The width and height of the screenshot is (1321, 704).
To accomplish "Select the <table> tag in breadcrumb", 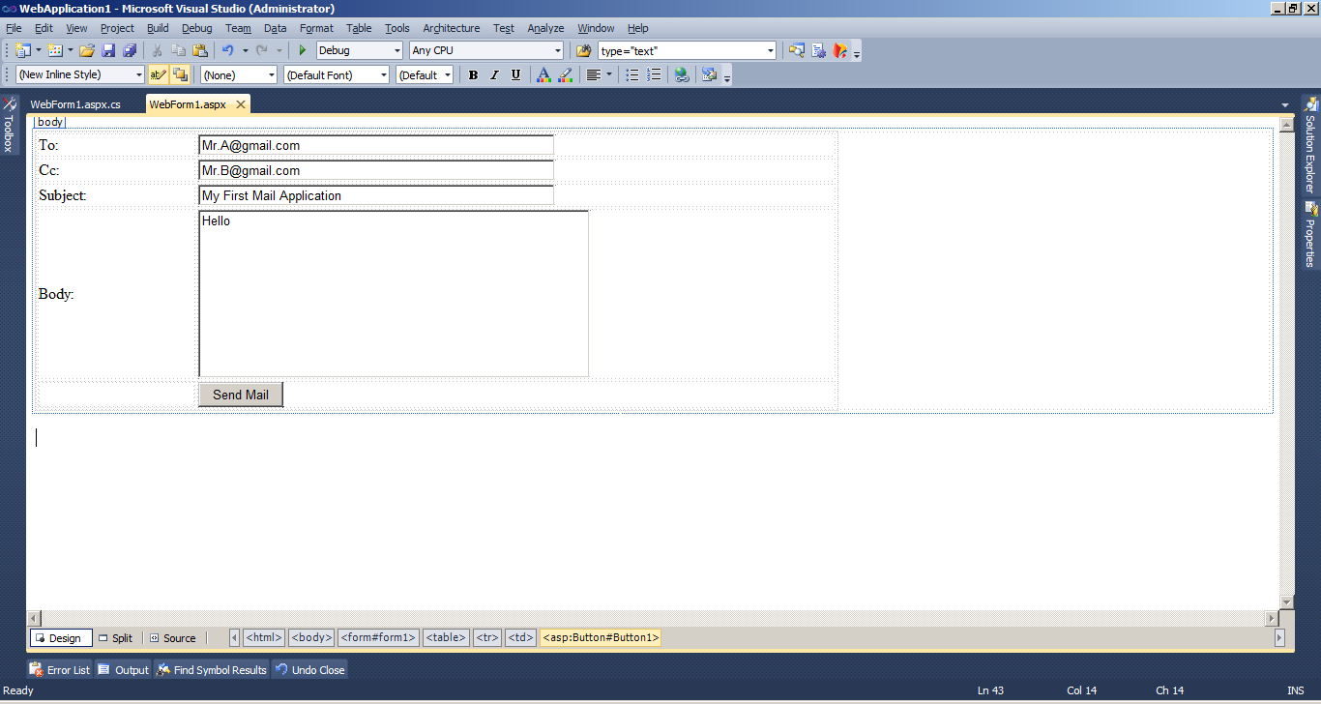I will click(x=446, y=638).
